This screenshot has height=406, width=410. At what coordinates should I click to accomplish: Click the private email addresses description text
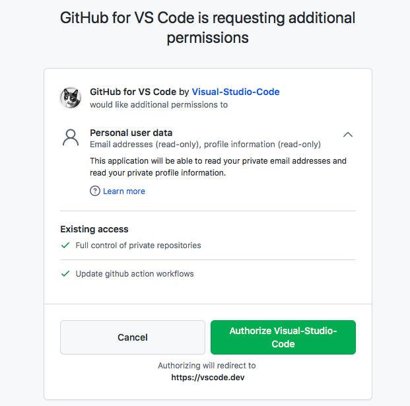pyautogui.click(x=218, y=167)
